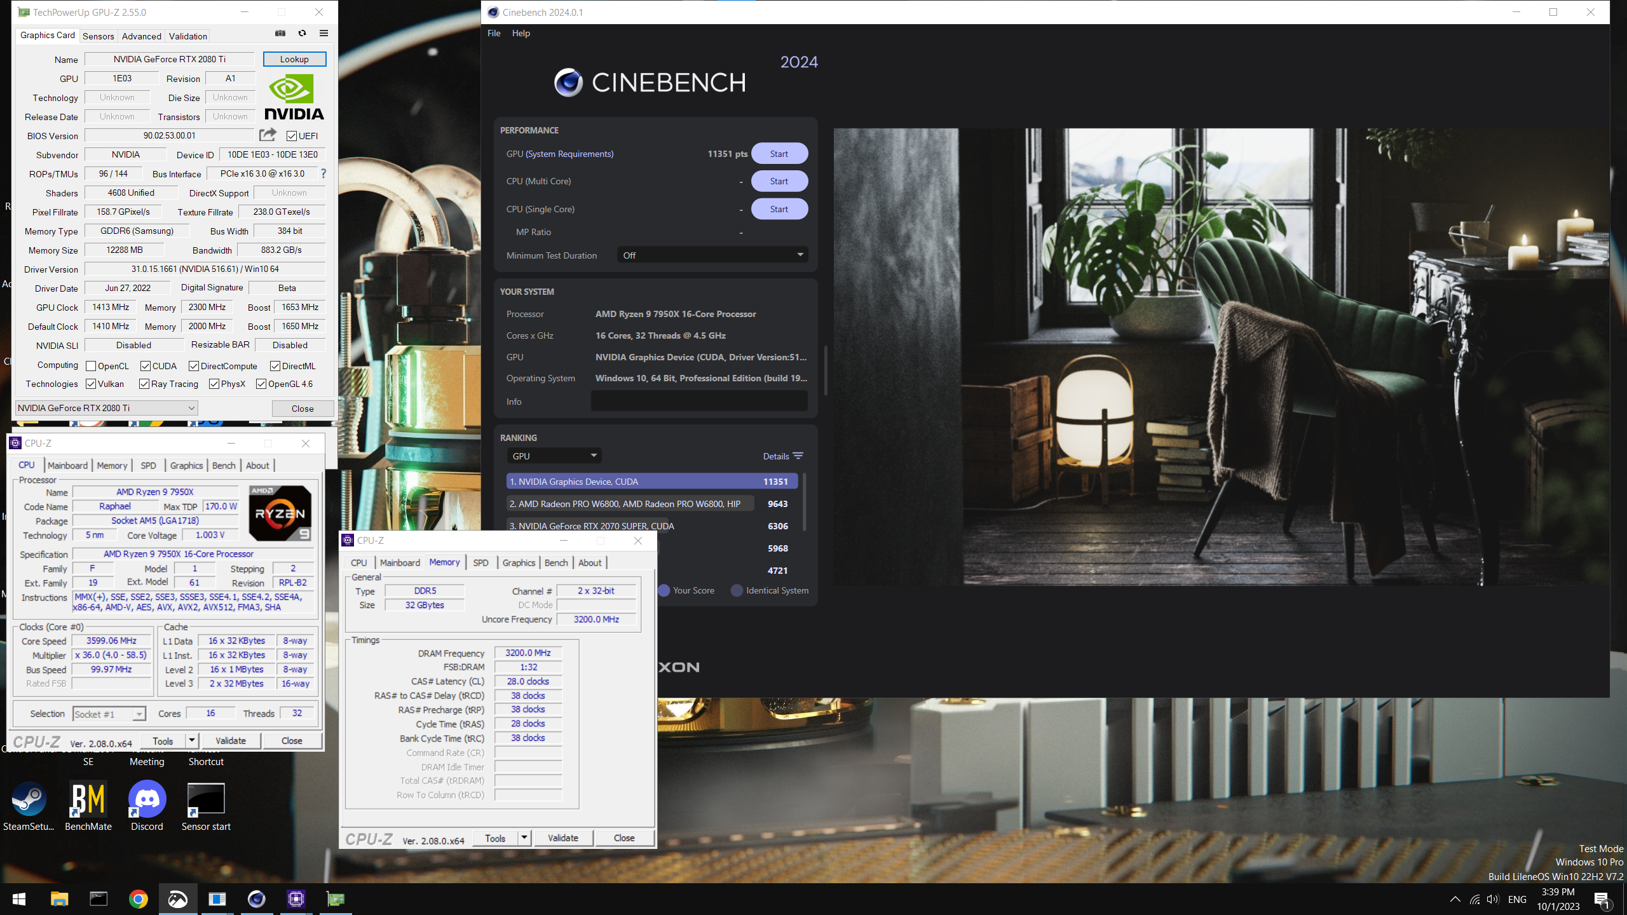Open the Windows Start menu
This screenshot has width=1627, height=915.
(x=19, y=899)
